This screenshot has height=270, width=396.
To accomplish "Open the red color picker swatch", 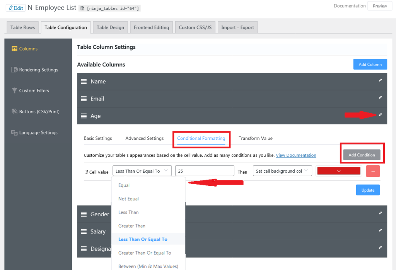I will [338, 171].
